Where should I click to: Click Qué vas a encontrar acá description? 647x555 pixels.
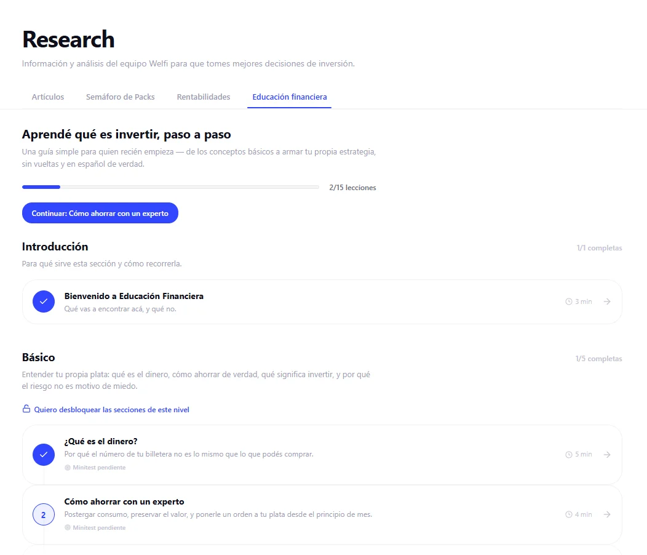tap(120, 309)
